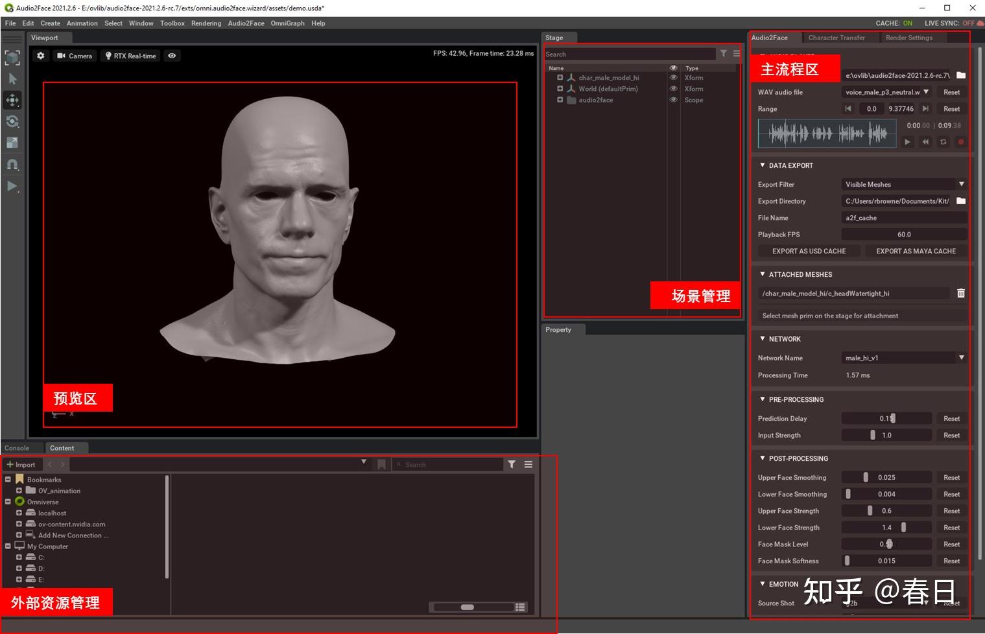This screenshot has height=634, width=985.
Task: Open the Audio2Face menu
Action: 246,23
